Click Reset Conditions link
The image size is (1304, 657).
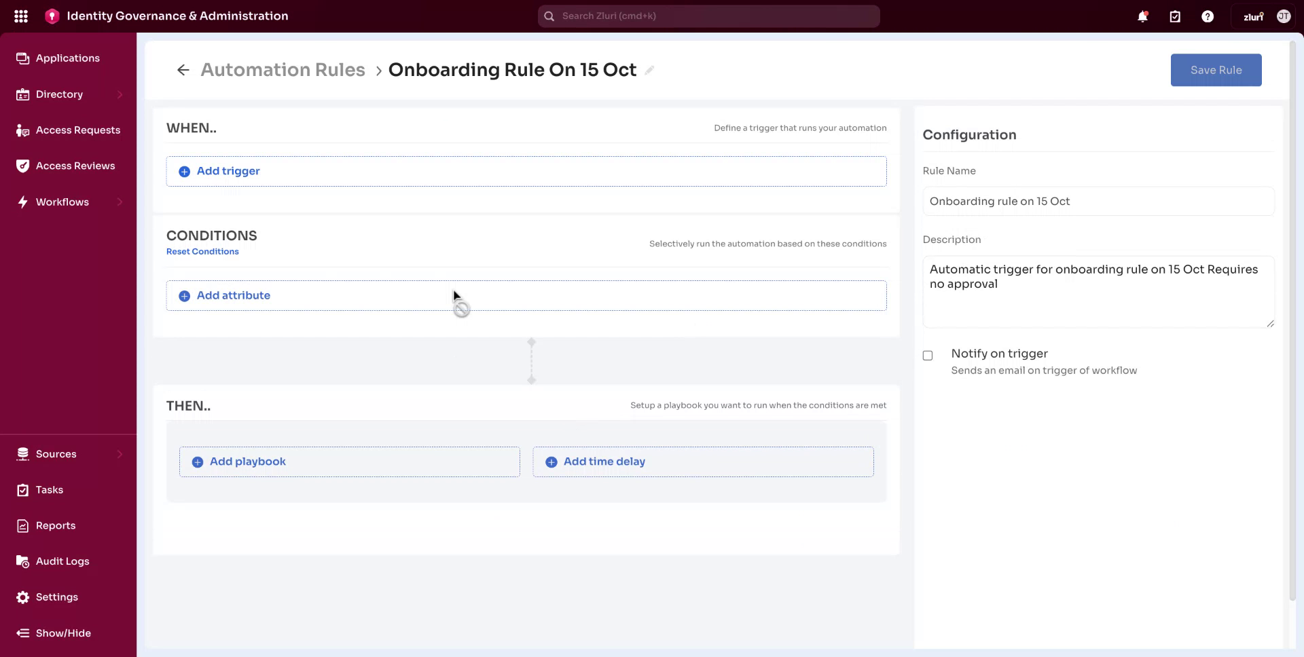click(202, 251)
